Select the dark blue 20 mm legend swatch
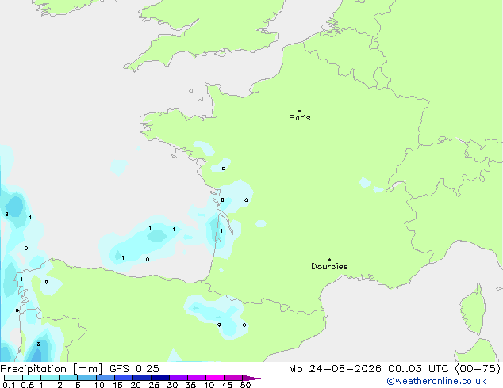This screenshot has width=503, height=388. click(x=142, y=378)
